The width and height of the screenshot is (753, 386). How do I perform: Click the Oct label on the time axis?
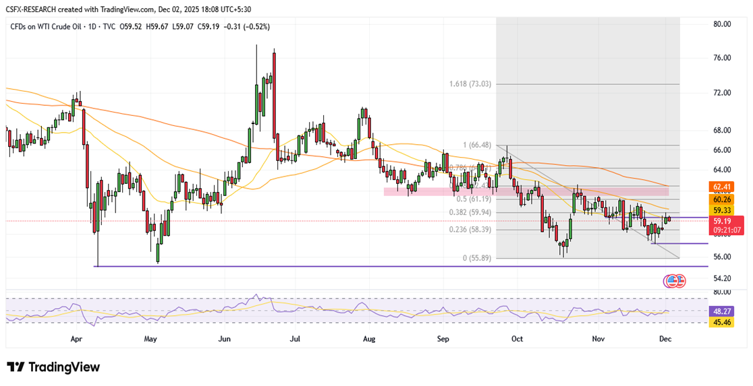[518, 340]
